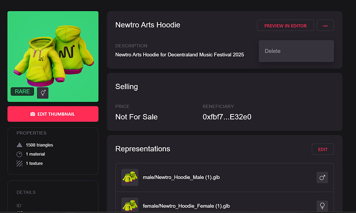Image resolution: width=356 pixels, height=213 pixels.
Task: Click Edit button in Representations section
Action: coord(322,149)
